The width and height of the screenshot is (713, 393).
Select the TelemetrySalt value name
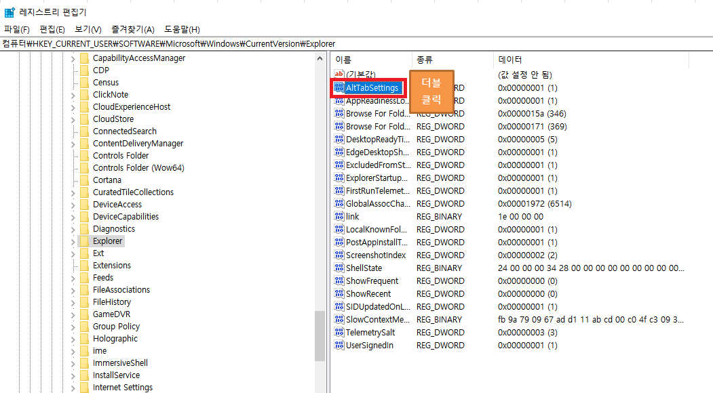click(370, 333)
